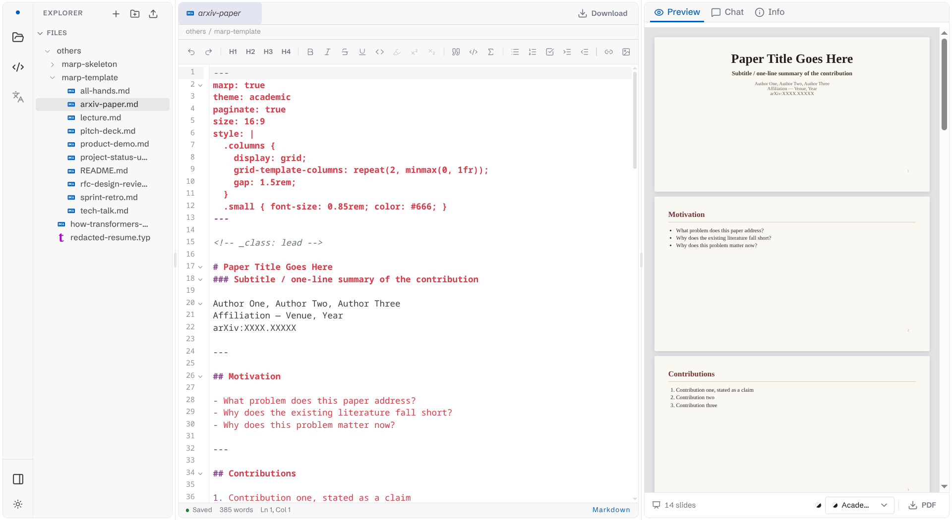Open the translate sidebar icon

[18, 97]
